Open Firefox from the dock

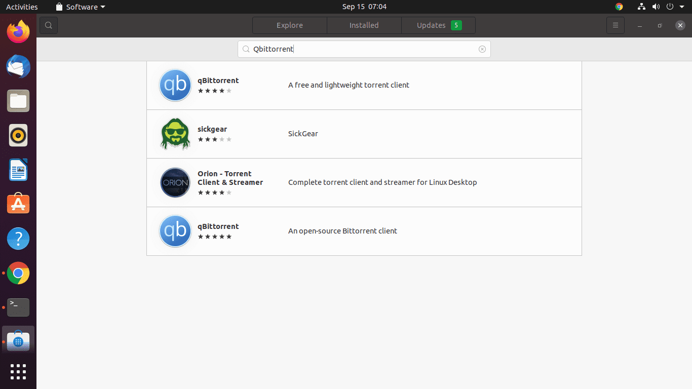click(18, 32)
